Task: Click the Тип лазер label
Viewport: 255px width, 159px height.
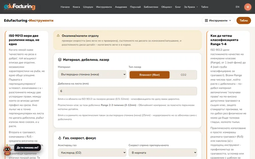Action: pos(135,67)
